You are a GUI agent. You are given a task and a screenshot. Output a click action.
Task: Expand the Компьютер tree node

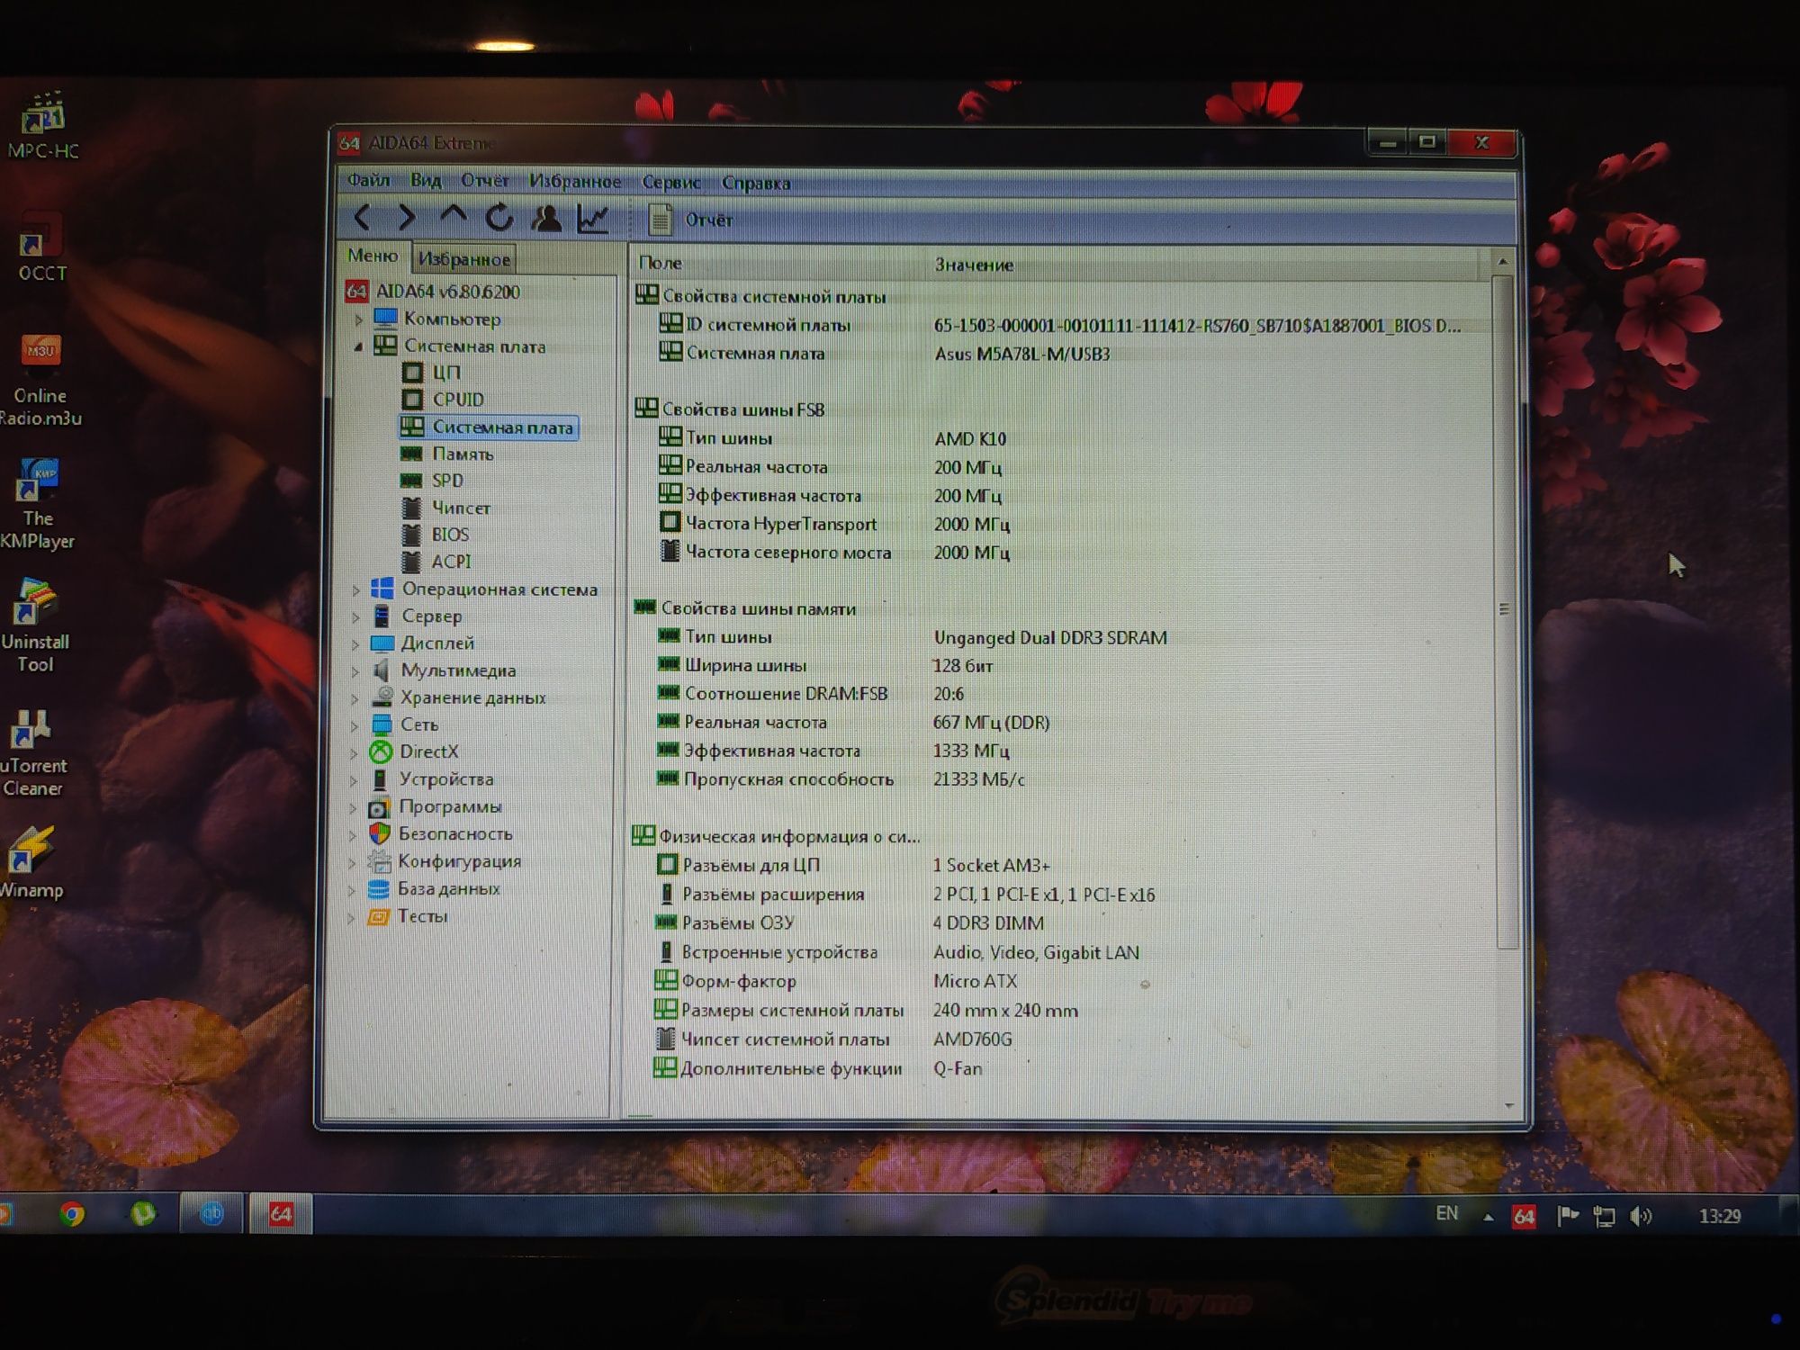358,319
